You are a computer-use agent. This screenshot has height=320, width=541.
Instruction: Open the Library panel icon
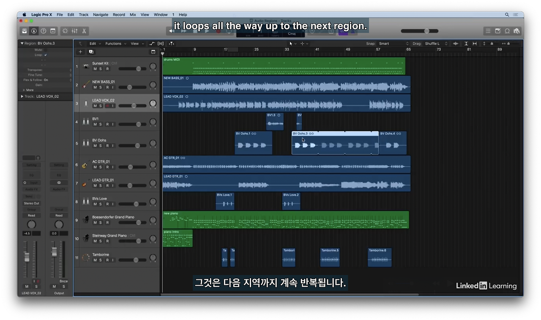coord(25,31)
